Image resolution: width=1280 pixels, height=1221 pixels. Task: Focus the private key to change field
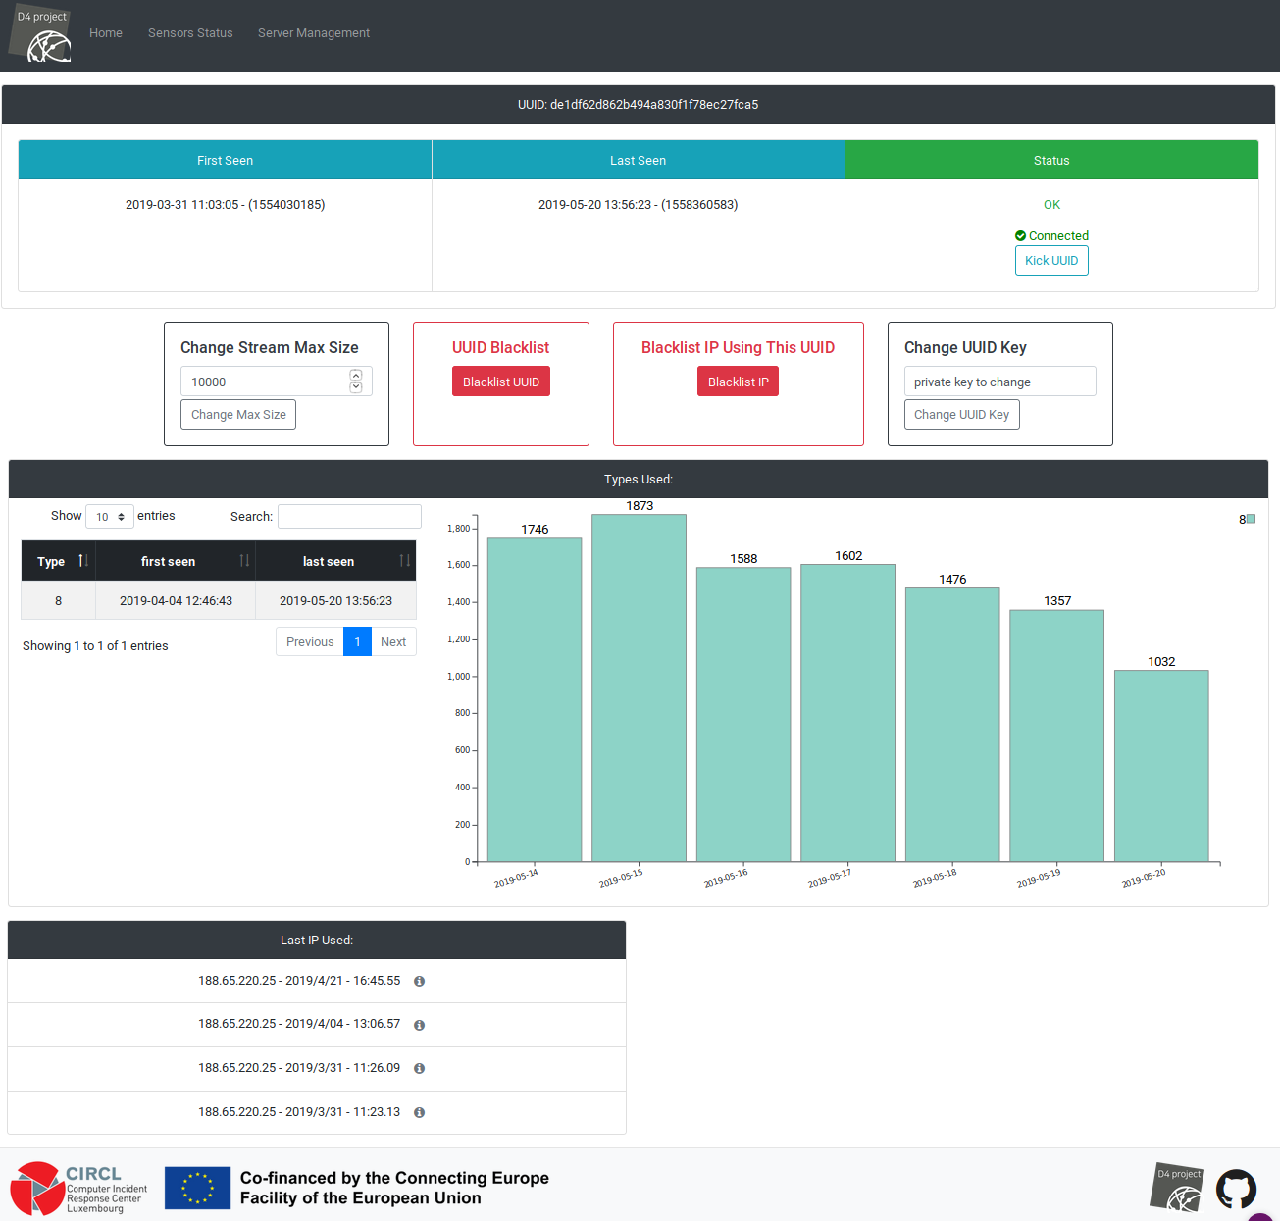[x=999, y=382]
